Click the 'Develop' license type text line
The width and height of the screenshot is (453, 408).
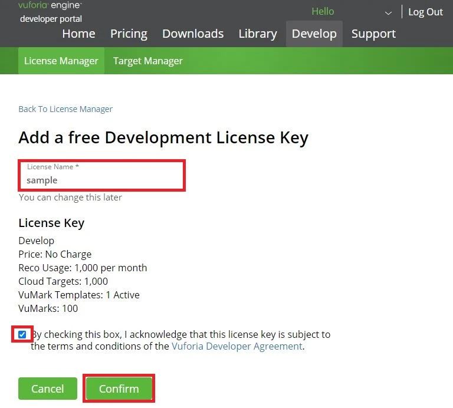(x=36, y=241)
